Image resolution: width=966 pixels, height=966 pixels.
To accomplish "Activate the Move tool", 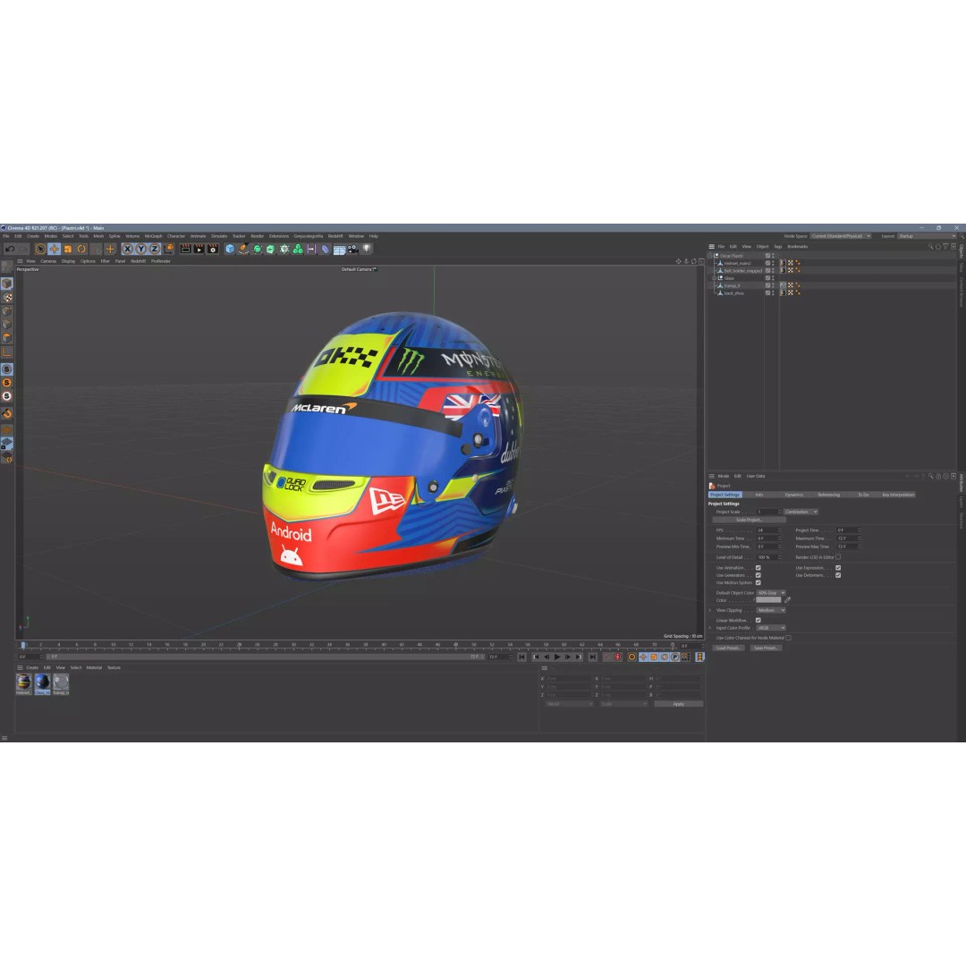I will [55, 249].
